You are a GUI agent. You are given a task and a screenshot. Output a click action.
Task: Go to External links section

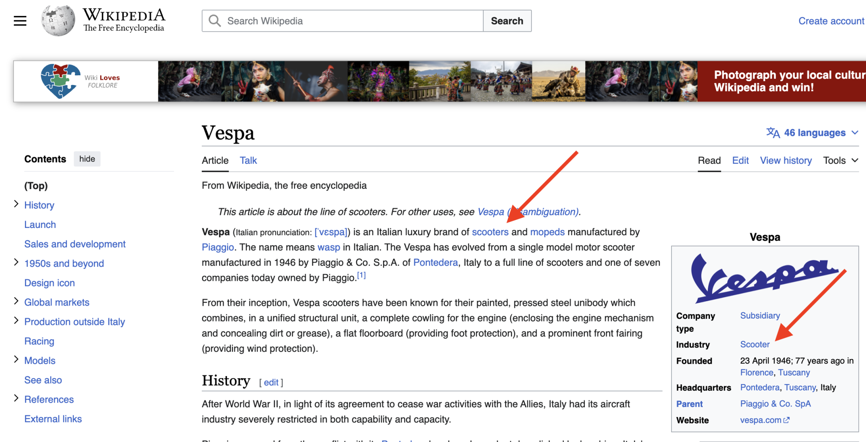53,419
